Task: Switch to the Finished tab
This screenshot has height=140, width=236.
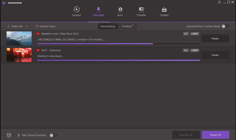Action: pos(127,26)
